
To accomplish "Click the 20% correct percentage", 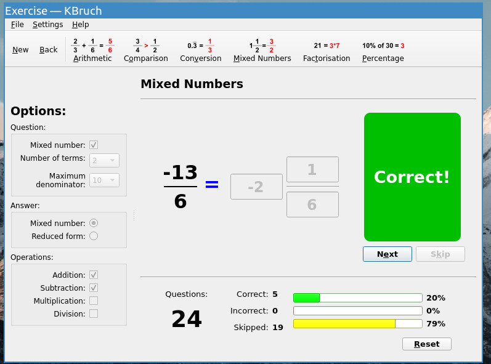I will click(x=436, y=297).
